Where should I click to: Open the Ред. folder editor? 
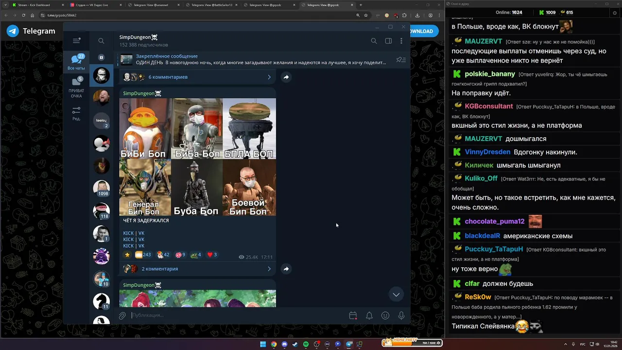tap(76, 114)
